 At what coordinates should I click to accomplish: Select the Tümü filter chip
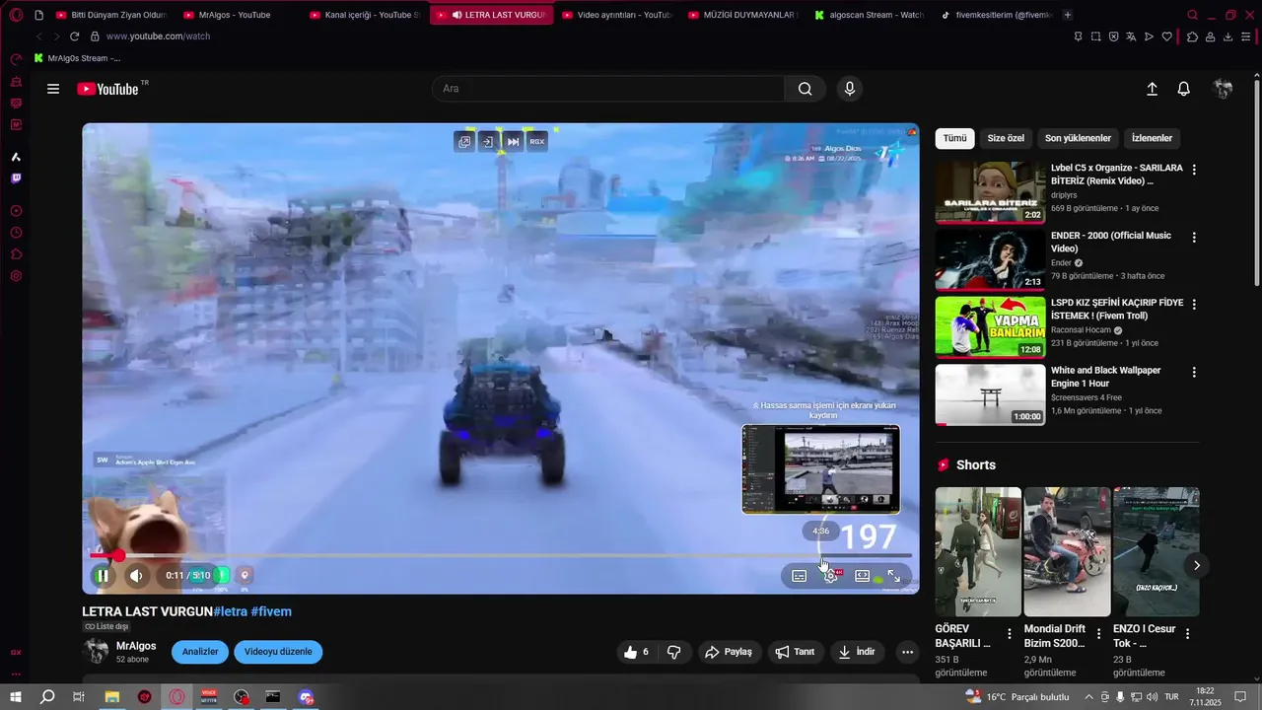(x=955, y=139)
